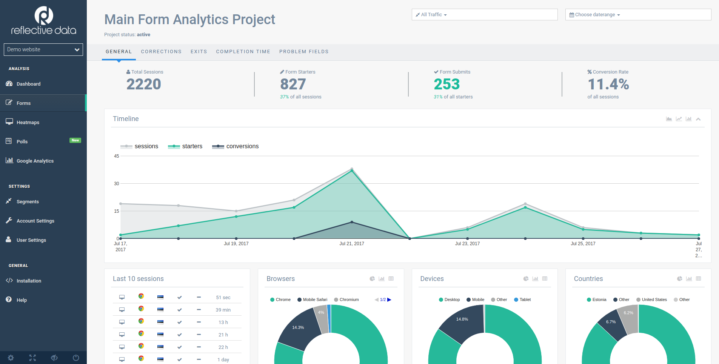Open the 22 h session row
719x364 pixels.
(177, 347)
